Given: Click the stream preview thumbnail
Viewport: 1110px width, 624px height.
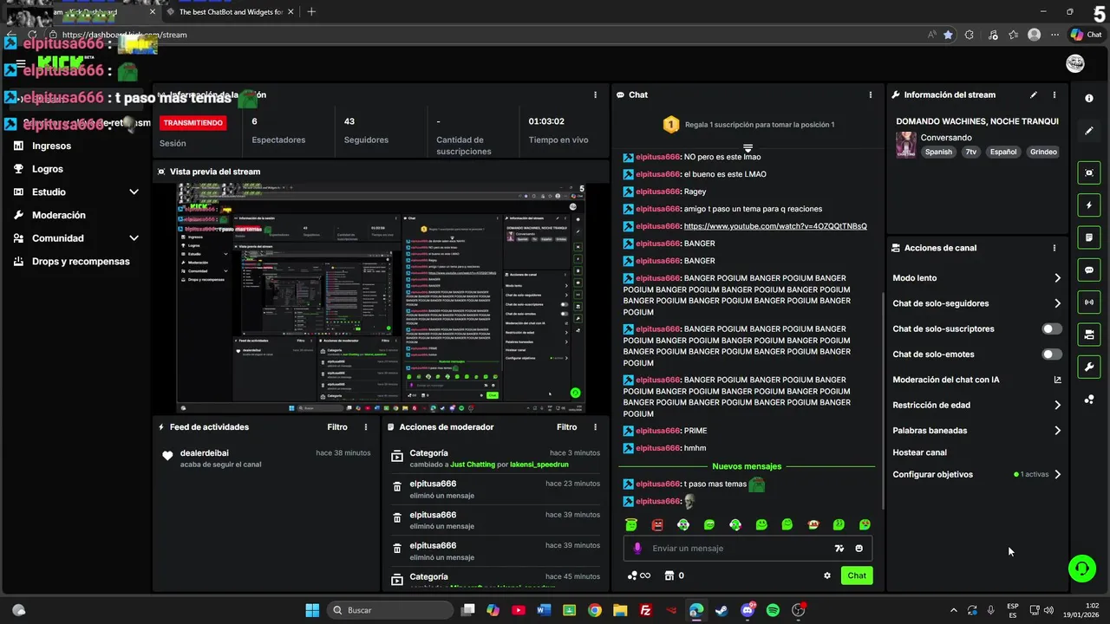Looking at the screenshot, I should [x=381, y=298].
